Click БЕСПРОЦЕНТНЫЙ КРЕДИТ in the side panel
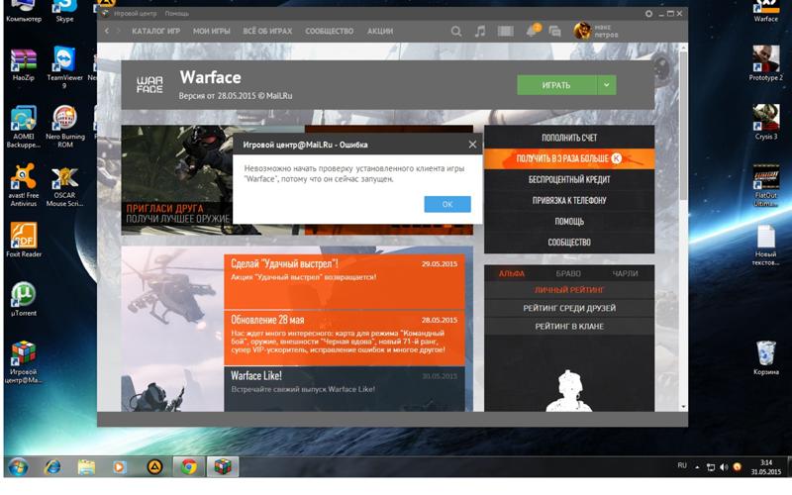The image size is (792, 495). [569, 179]
